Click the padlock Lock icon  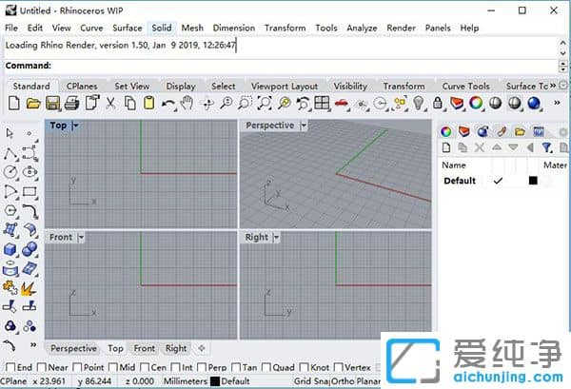(x=438, y=104)
